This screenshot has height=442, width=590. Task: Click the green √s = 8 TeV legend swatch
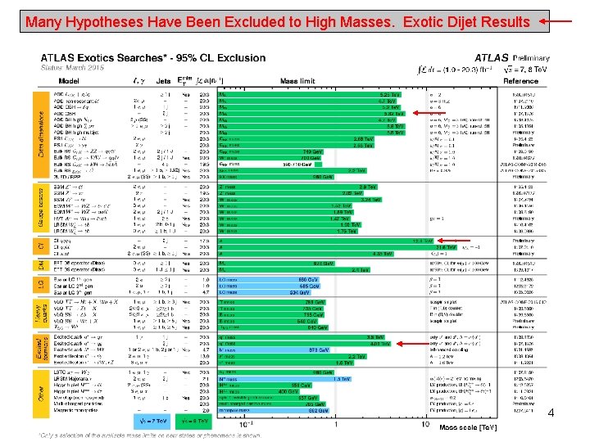[x=193, y=422]
